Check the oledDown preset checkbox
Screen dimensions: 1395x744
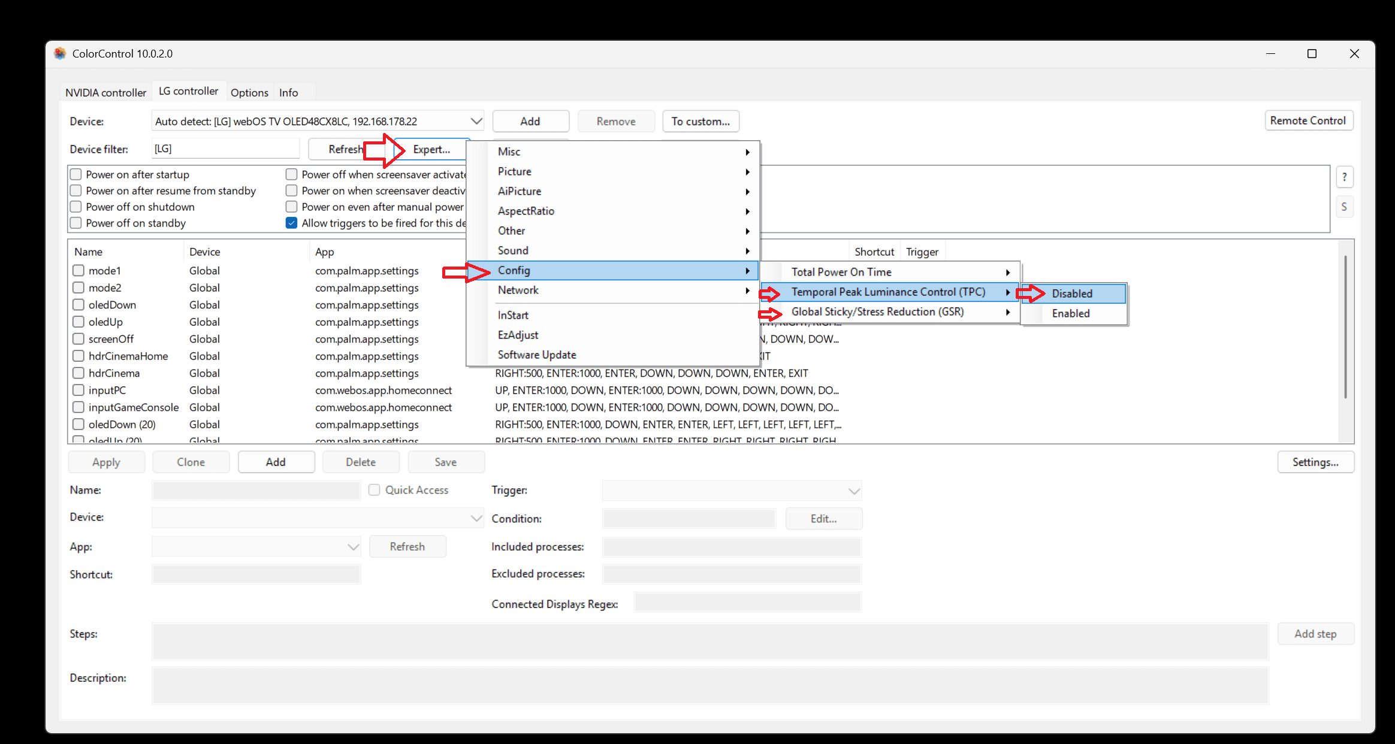78,305
